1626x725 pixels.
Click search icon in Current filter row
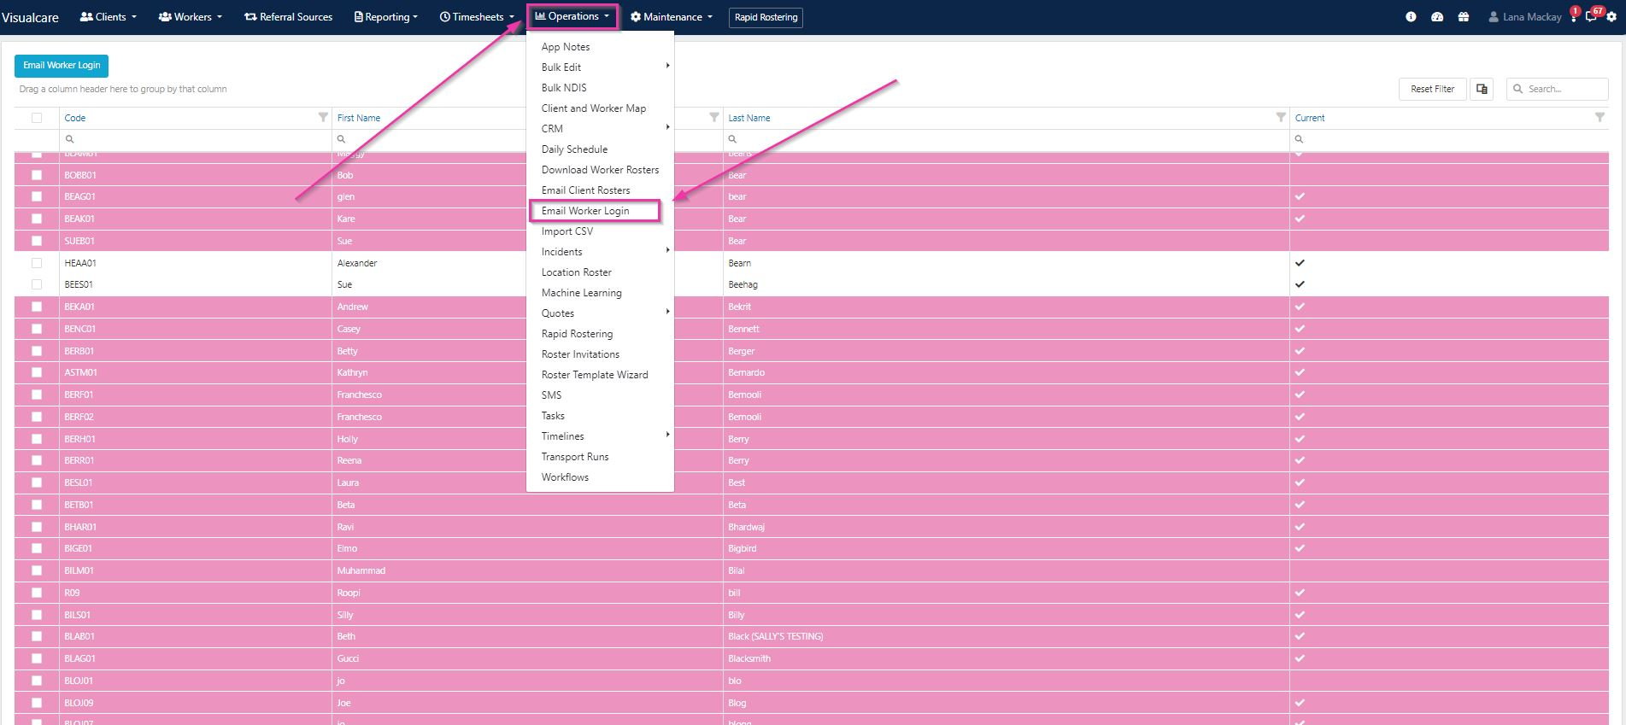point(1299,139)
